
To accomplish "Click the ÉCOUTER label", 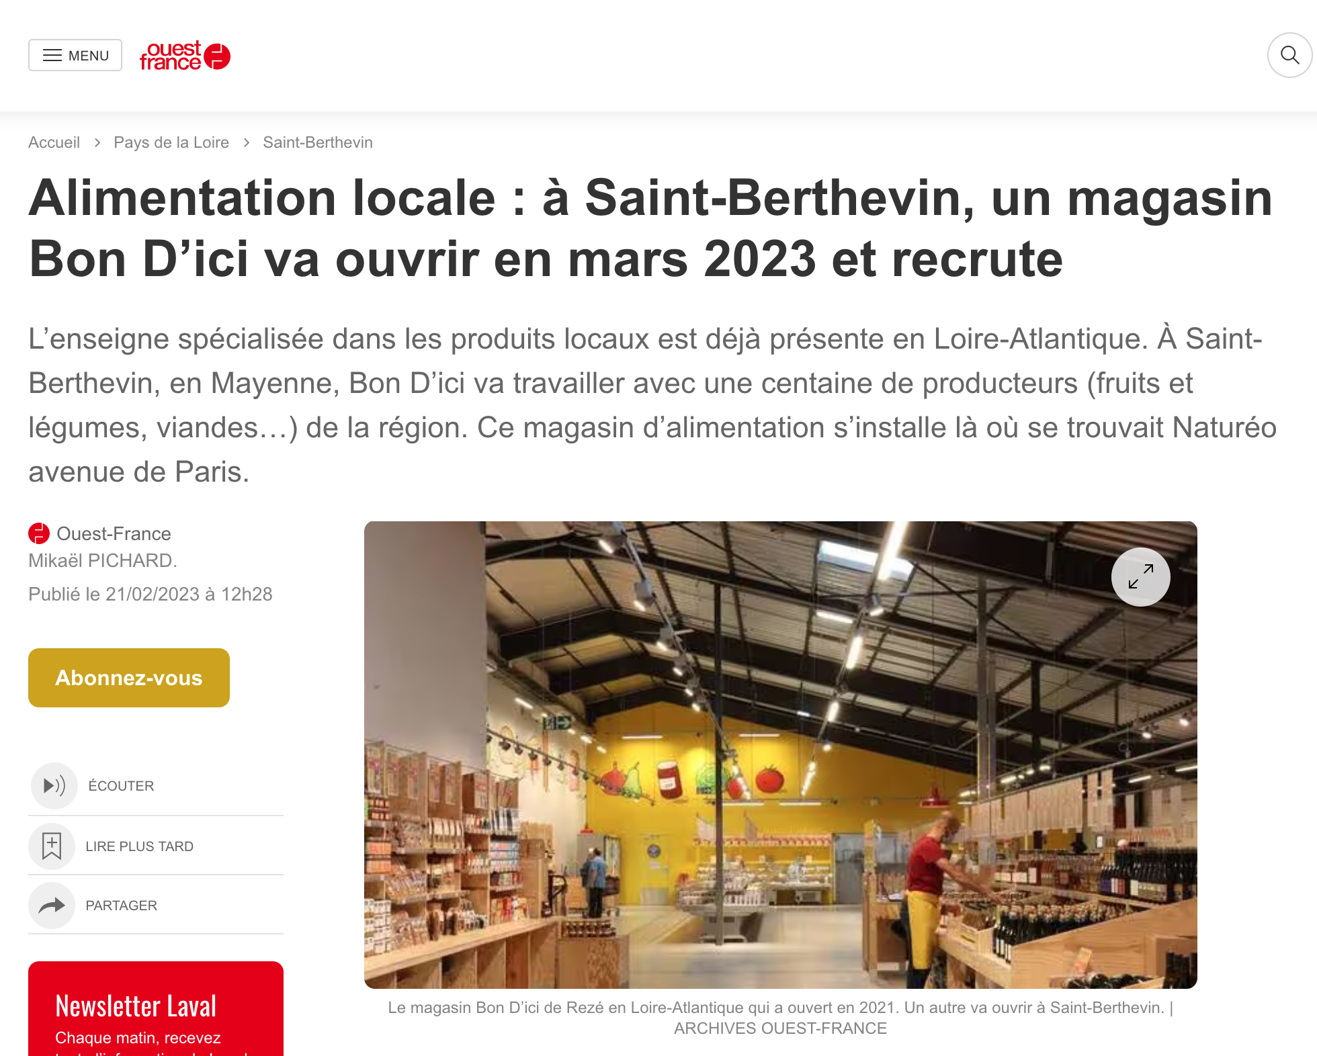I will click(122, 786).
